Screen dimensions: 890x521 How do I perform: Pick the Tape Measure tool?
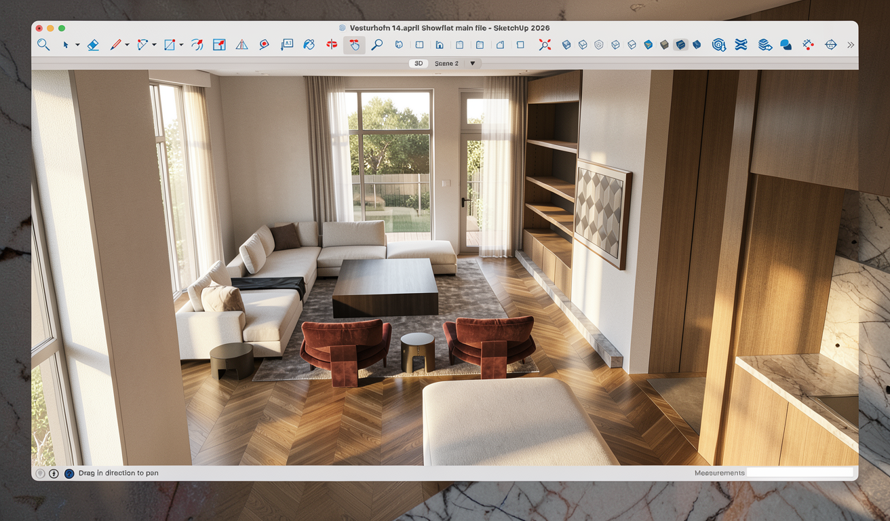(x=264, y=45)
